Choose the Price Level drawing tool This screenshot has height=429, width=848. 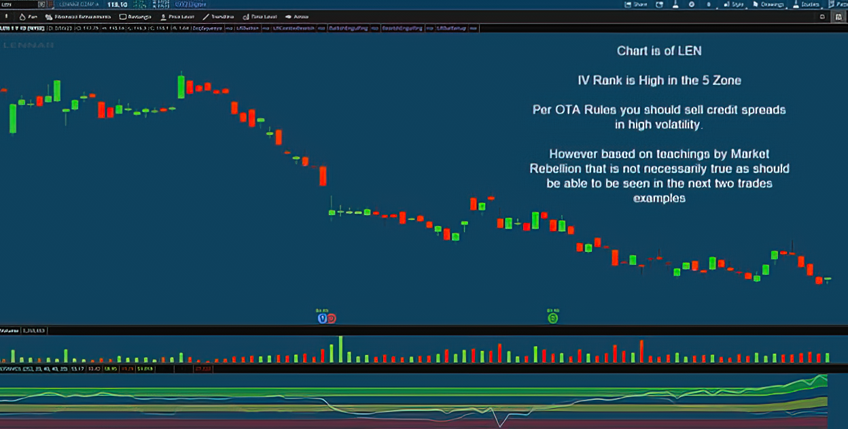[176, 16]
